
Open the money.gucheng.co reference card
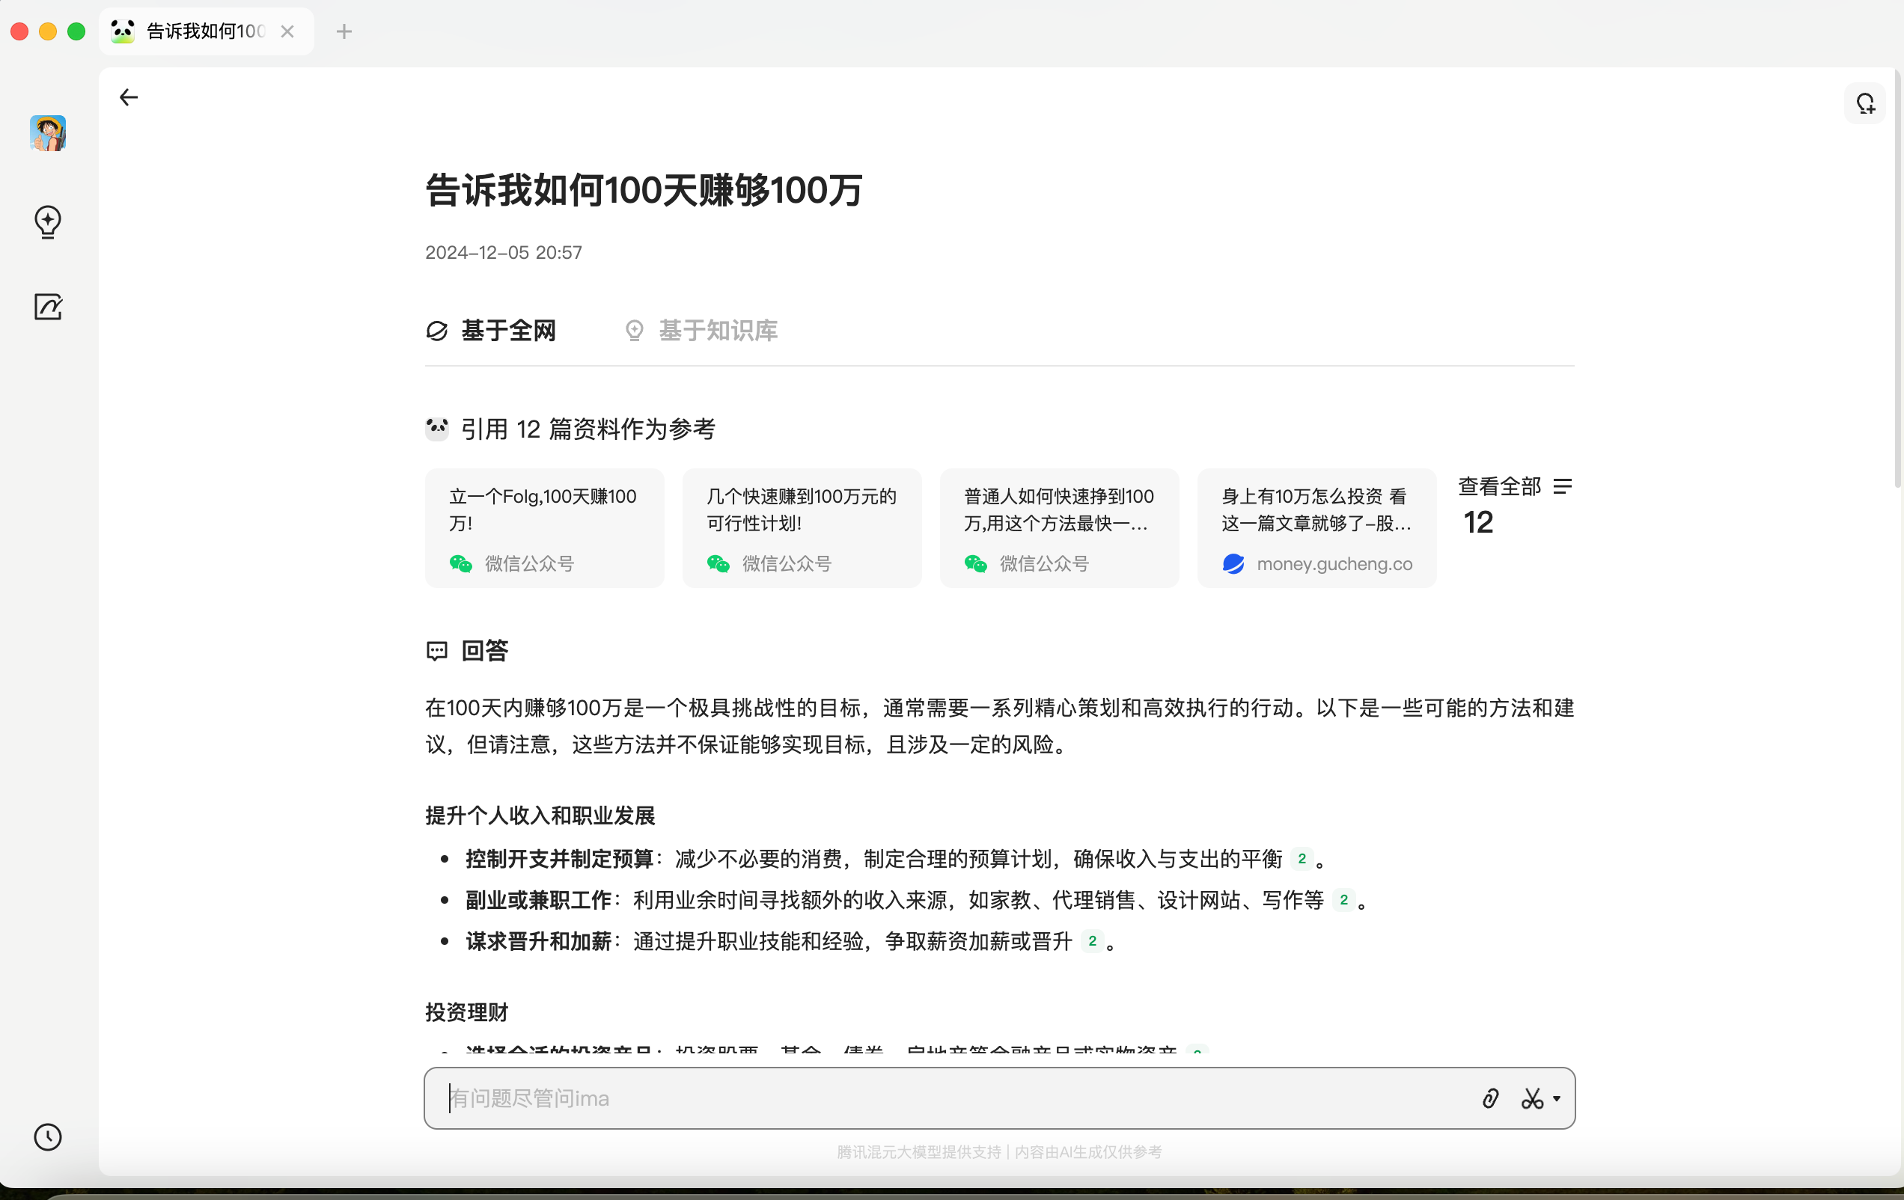[x=1316, y=527]
